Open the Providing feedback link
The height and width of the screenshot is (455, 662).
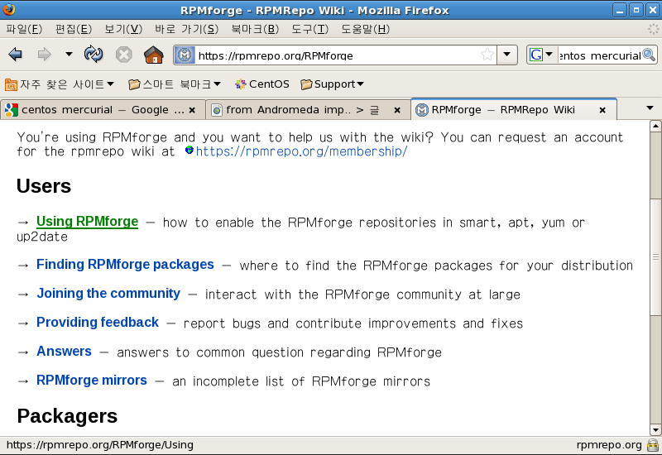(98, 323)
